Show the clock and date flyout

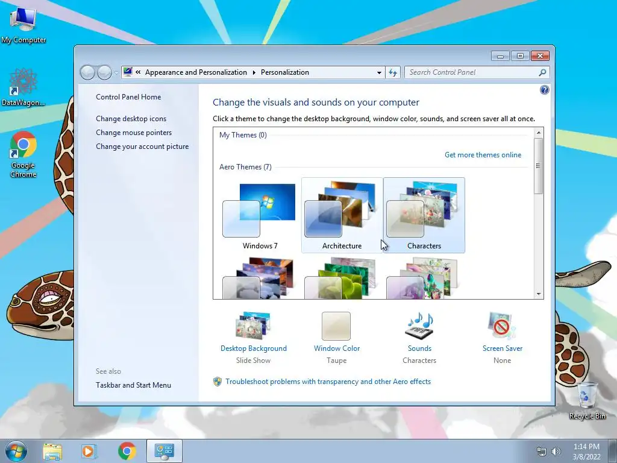click(586, 452)
